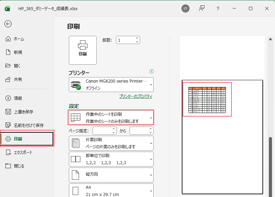
Task: Open ホーム in the backstage sidebar
Action: (x=15, y=39)
